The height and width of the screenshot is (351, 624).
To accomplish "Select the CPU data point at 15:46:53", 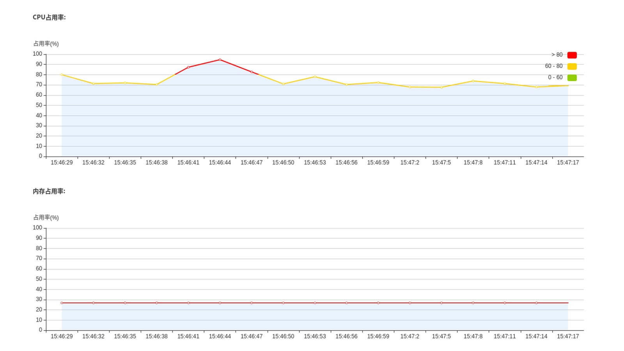I will coord(315,77).
